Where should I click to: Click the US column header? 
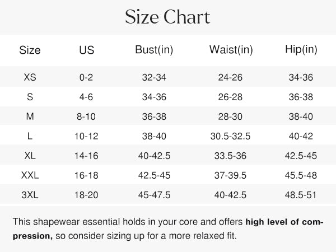[x=87, y=50]
